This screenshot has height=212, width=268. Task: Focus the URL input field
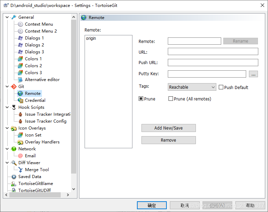tap(213, 51)
